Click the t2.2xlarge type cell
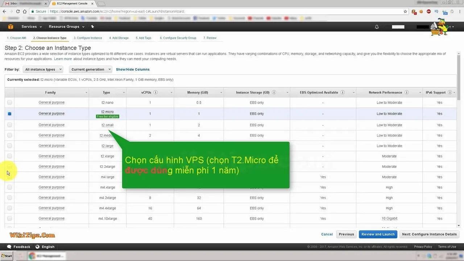The height and width of the screenshot is (261, 464). [x=107, y=167]
